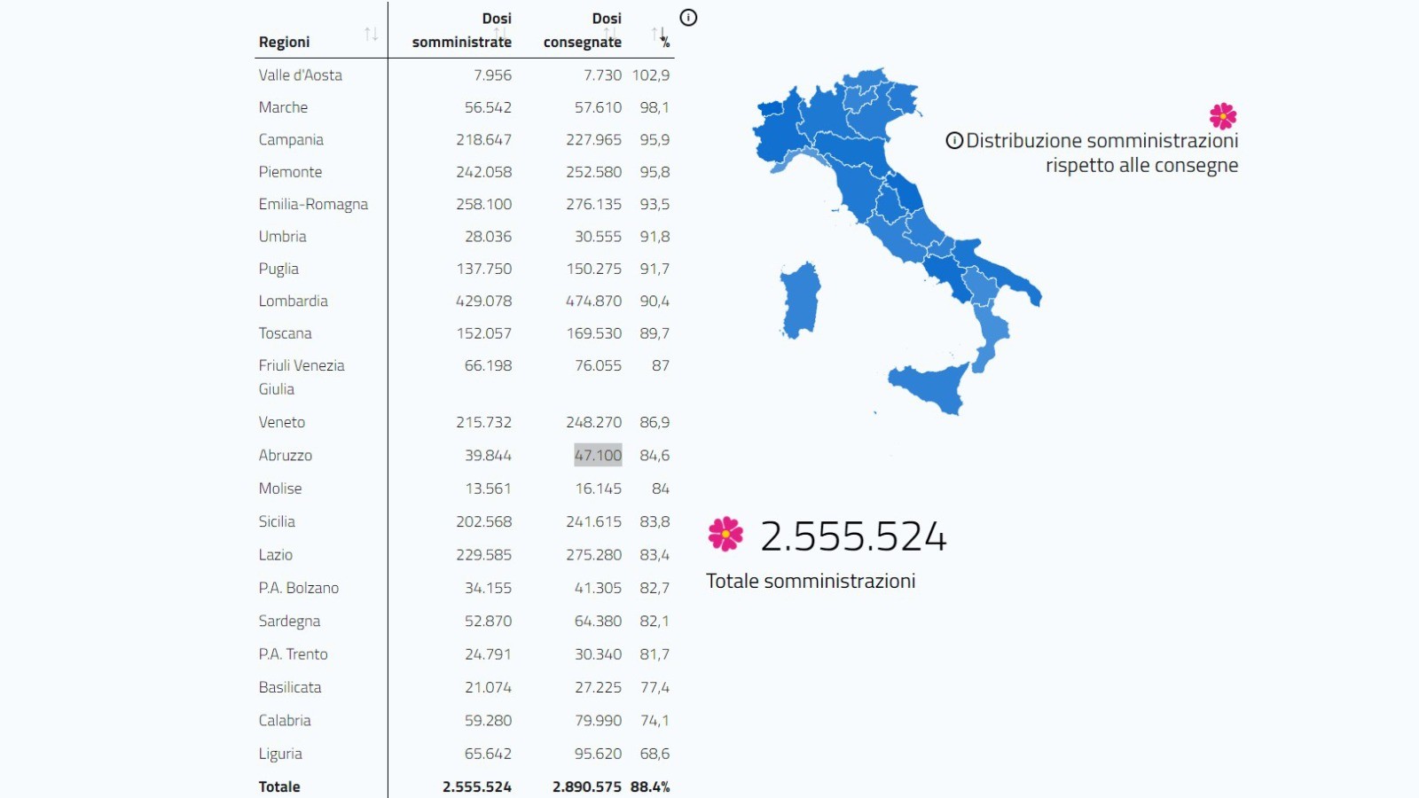Click the Campania region name
The height and width of the screenshot is (798, 1419).
coord(291,140)
